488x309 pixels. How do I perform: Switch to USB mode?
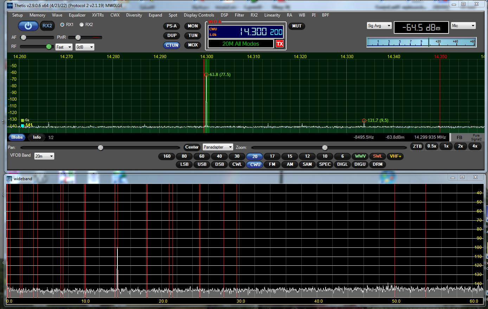[x=202, y=164]
